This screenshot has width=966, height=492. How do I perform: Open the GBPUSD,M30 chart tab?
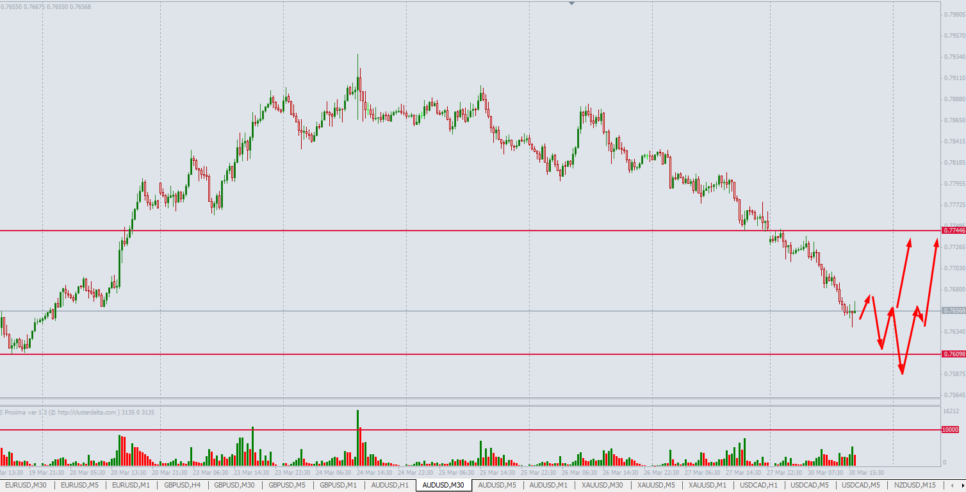[x=234, y=485]
